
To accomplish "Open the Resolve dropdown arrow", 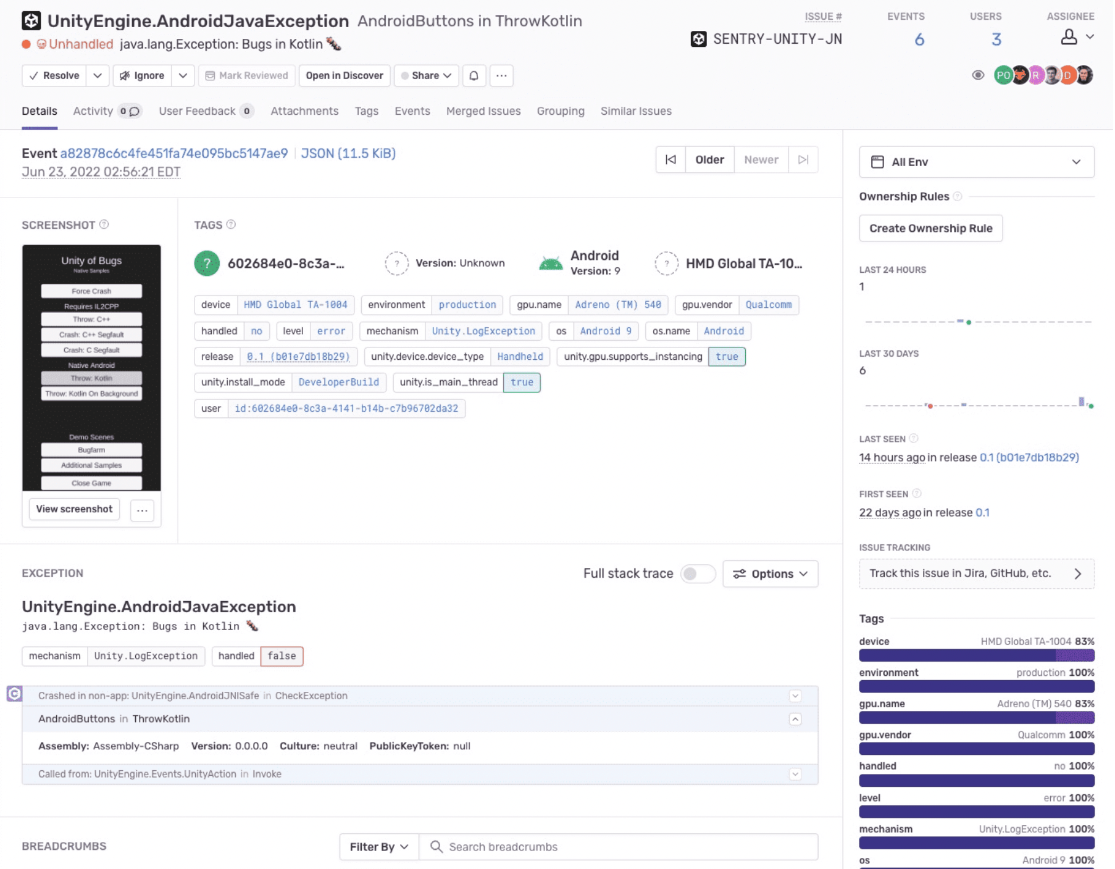I will [x=98, y=75].
